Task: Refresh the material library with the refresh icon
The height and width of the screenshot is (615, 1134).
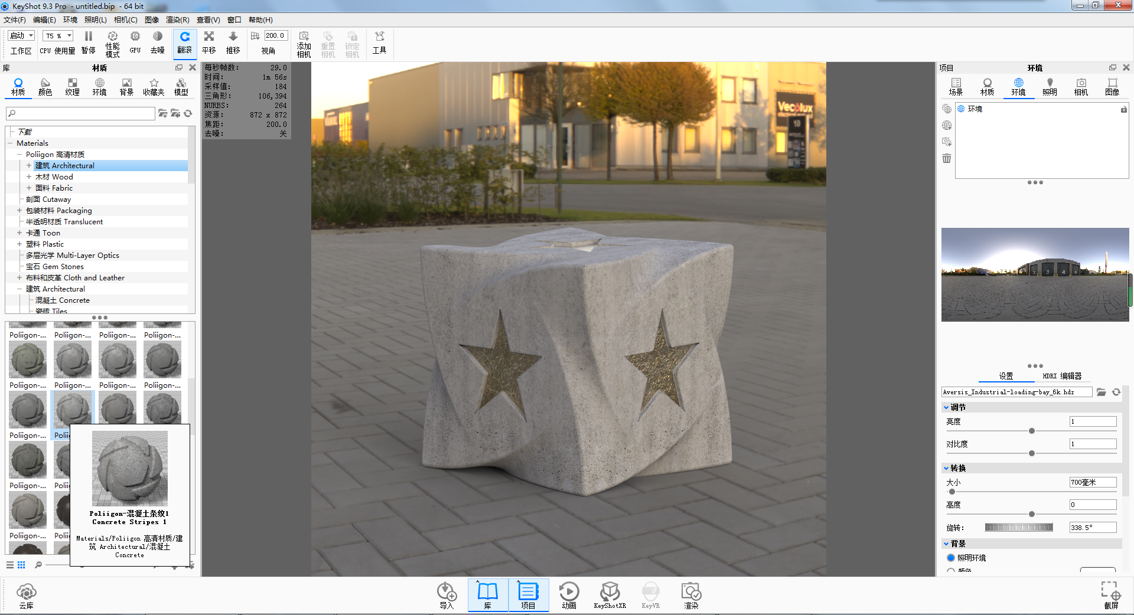Action: tap(188, 113)
